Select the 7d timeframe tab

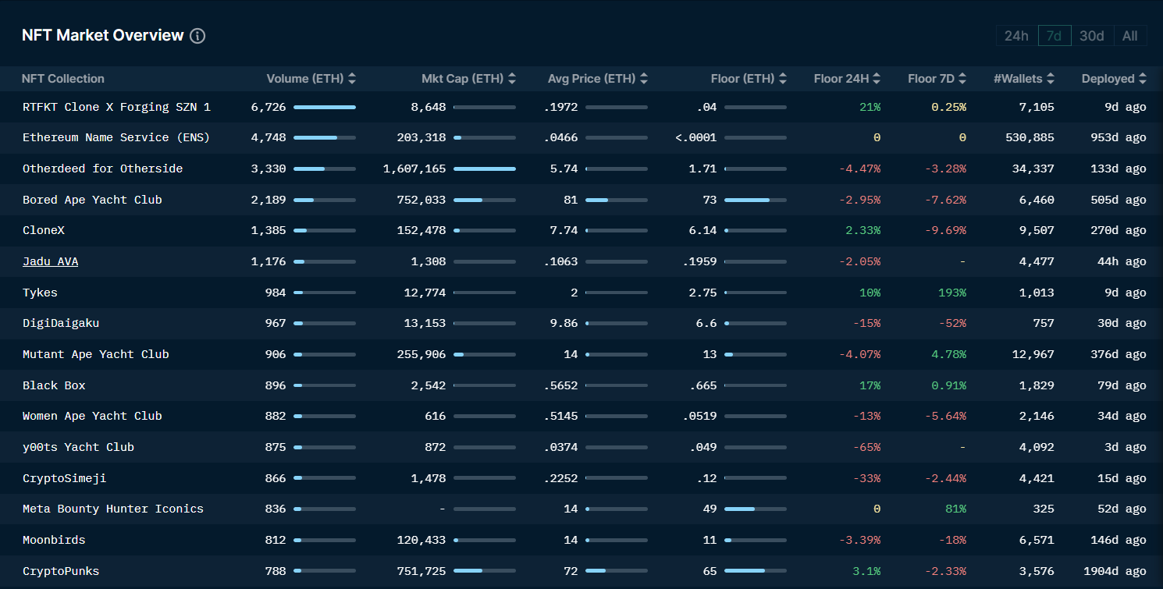(1054, 36)
